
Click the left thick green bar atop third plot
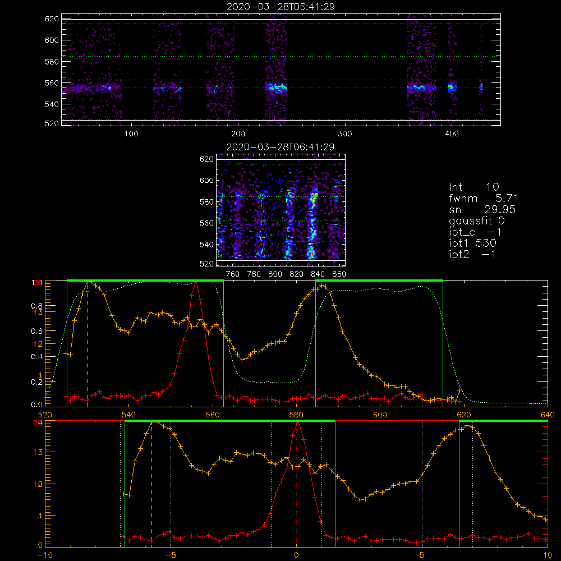(x=145, y=280)
